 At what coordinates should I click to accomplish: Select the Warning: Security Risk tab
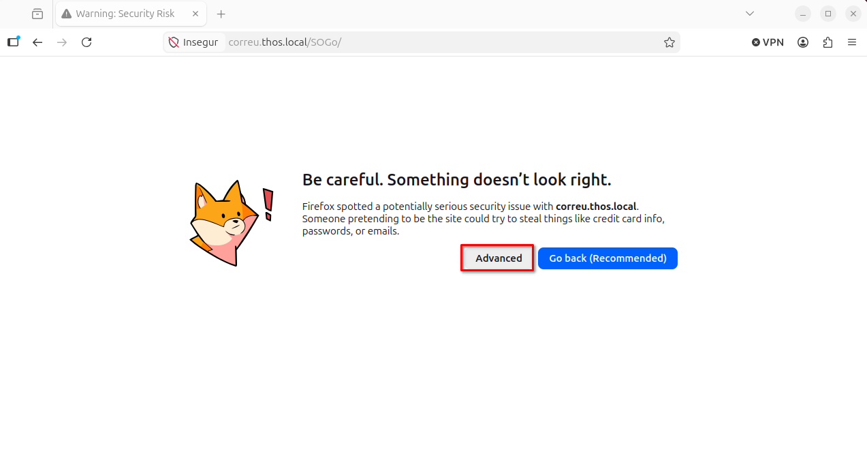(131, 14)
